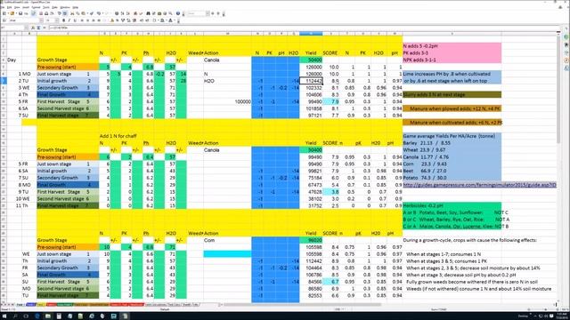
Task: Sort the selection ascending
Action: click(x=122, y=13)
